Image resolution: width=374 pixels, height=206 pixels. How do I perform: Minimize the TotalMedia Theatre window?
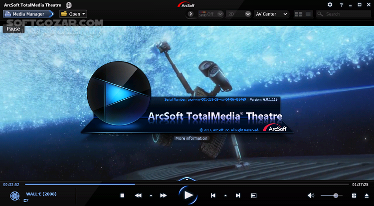pos(351,5)
